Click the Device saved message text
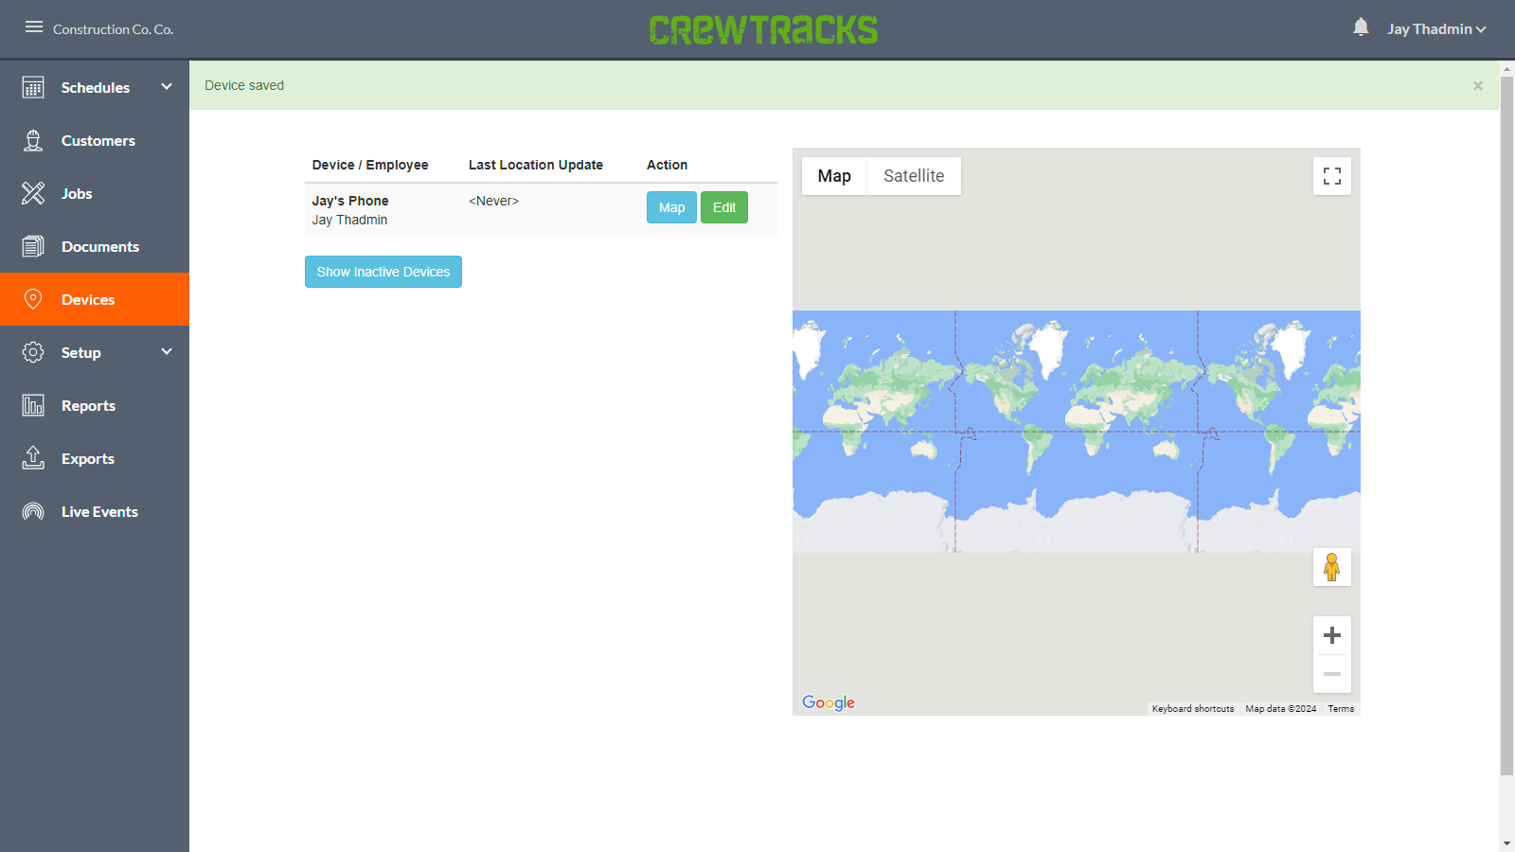The height and width of the screenshot is (852, 1515). click(x=244, y=85)
